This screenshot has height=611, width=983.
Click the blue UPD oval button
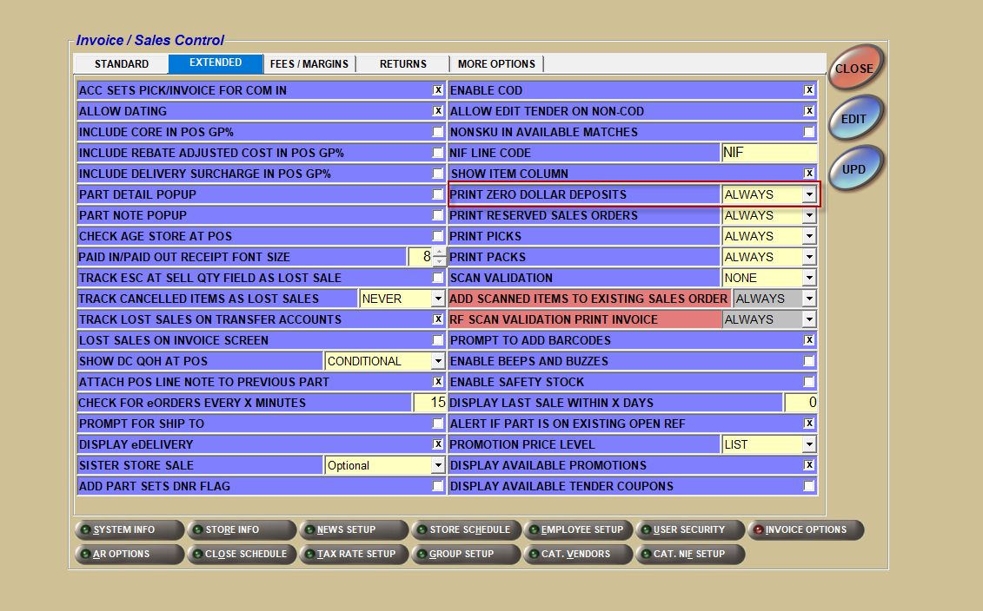[855, 169]
